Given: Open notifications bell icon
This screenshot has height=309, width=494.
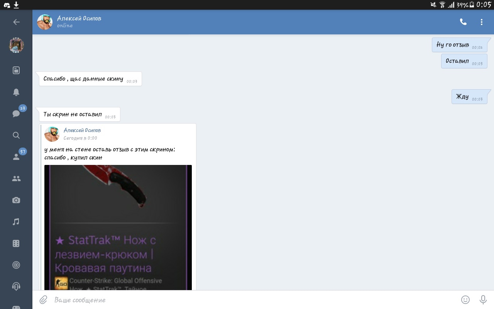Looking at the screenshot, I should pos(16,92).
